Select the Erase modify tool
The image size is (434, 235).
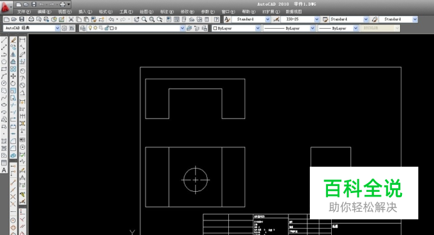pyautogui.click(x=13, y=40)
